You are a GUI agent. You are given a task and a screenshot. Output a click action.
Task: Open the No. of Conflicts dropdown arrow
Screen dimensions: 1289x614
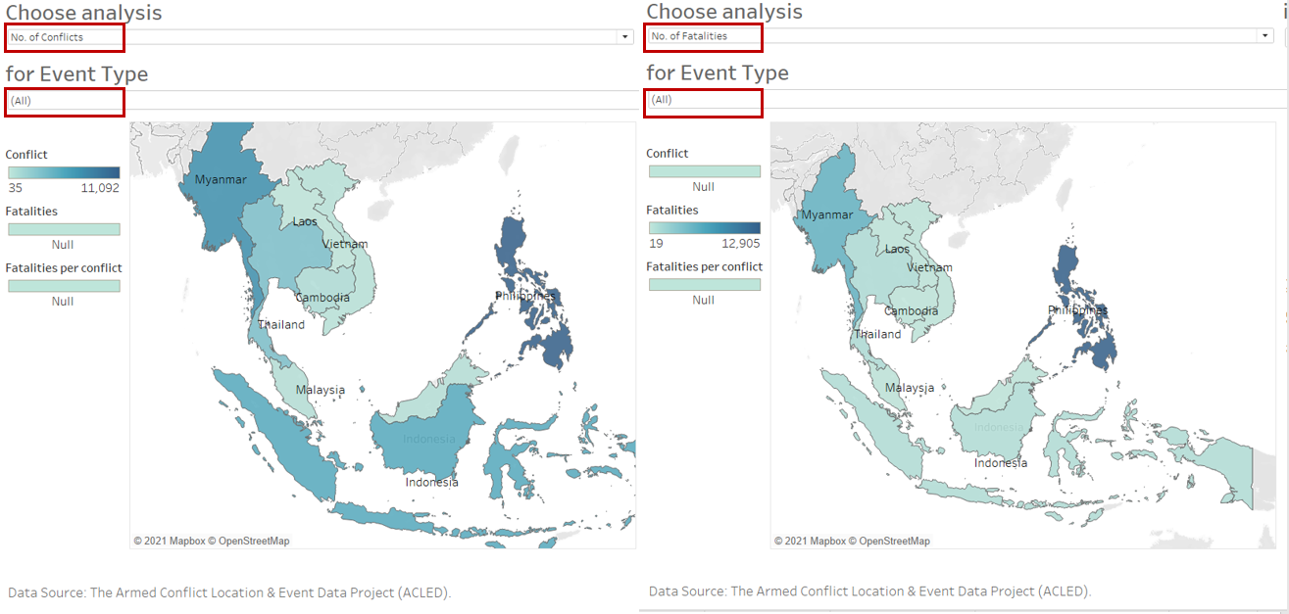[x=624, y=37]
